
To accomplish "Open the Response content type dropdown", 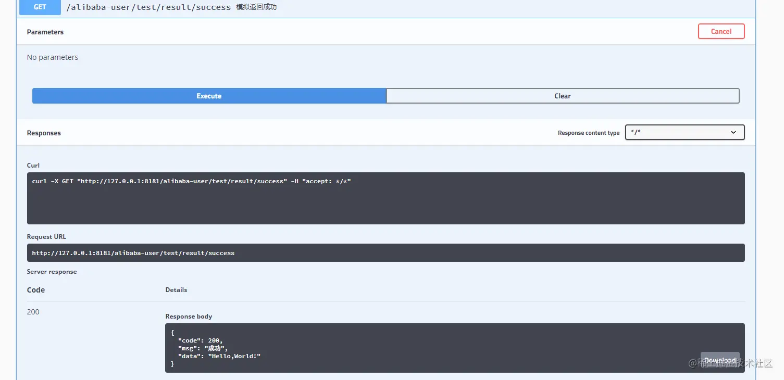I will click(x=685, y=132).
